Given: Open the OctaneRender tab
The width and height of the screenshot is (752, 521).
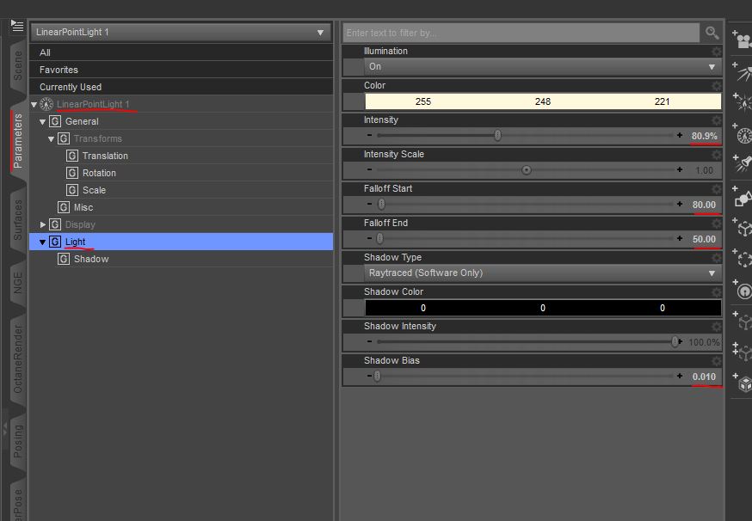Looking at the screenshot, I should pos(18,359).
